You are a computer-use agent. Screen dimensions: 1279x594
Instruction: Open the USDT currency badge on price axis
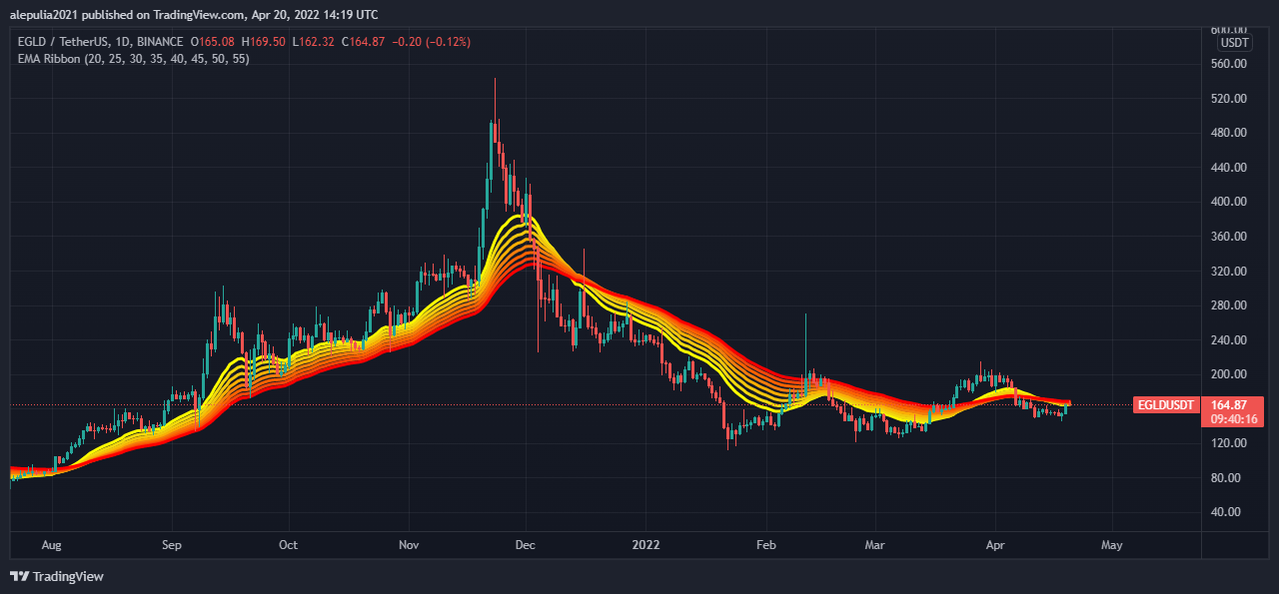(x=1235, y=42)
